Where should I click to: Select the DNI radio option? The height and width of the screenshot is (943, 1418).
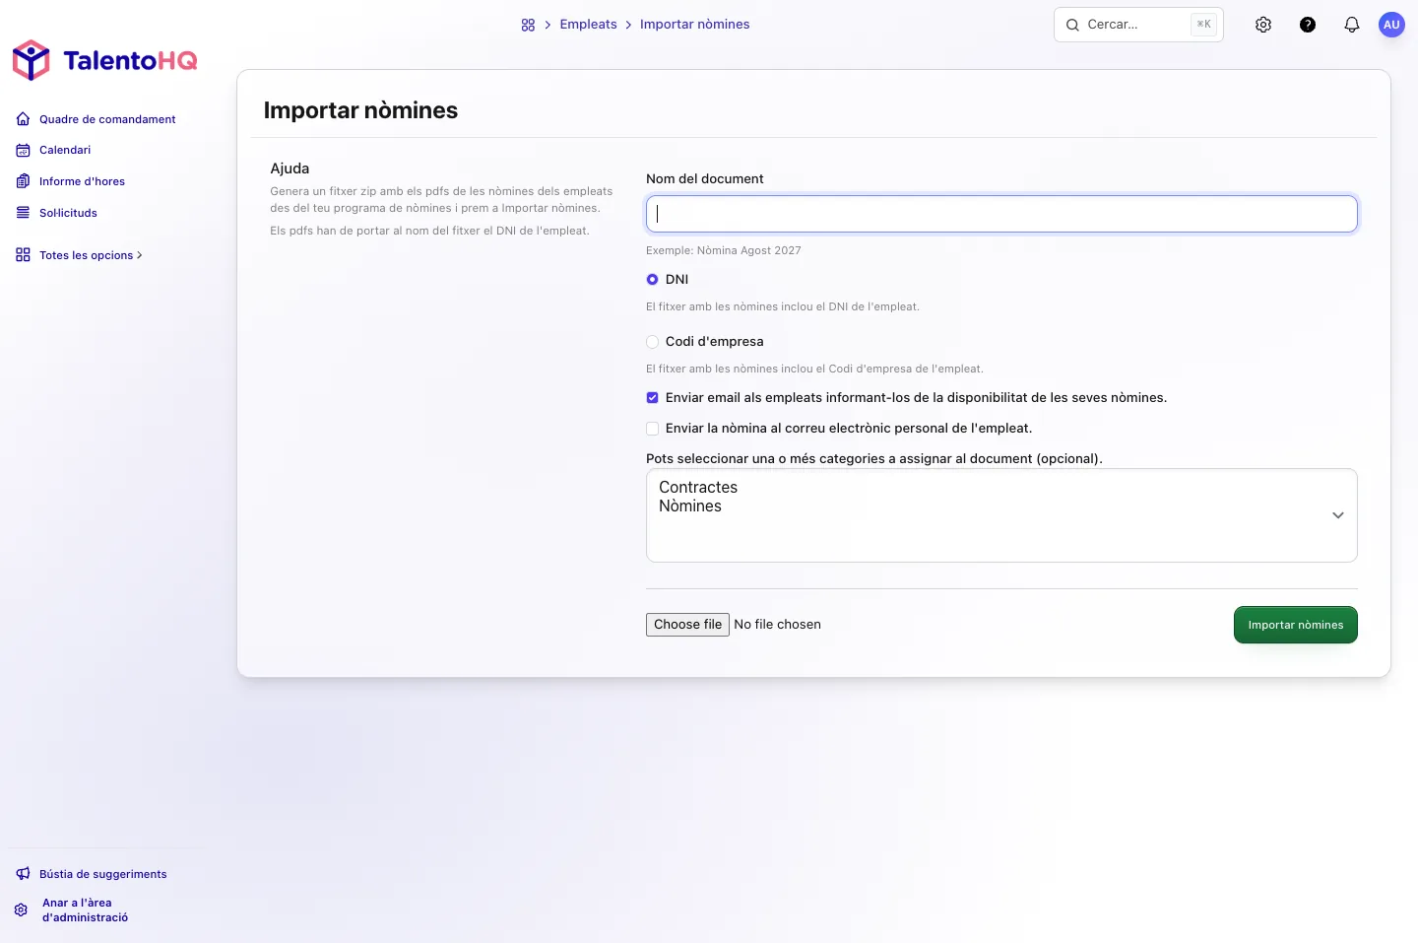[x=652, y=280]
